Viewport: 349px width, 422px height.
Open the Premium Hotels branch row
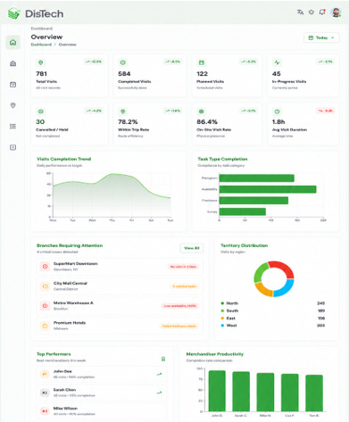pyautogui.click(x=120, y=326)
